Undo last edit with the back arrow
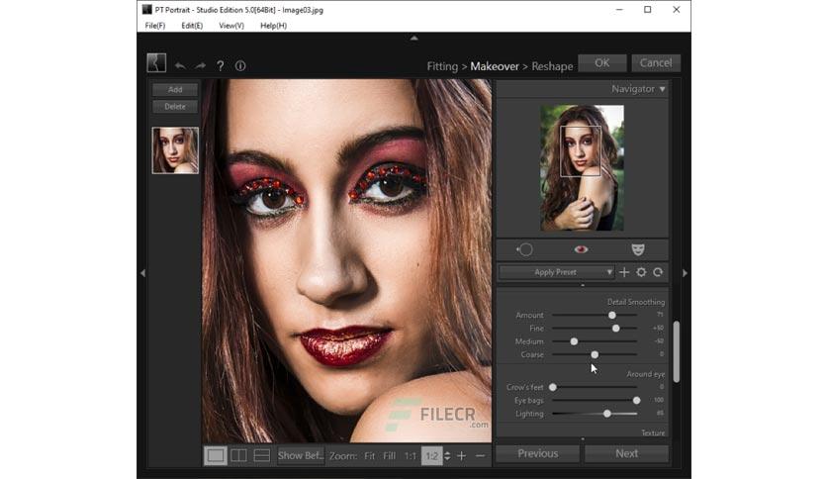 pos(180,66)
